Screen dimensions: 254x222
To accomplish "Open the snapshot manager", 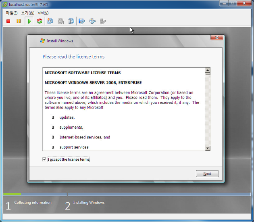I will coord(71,21).
